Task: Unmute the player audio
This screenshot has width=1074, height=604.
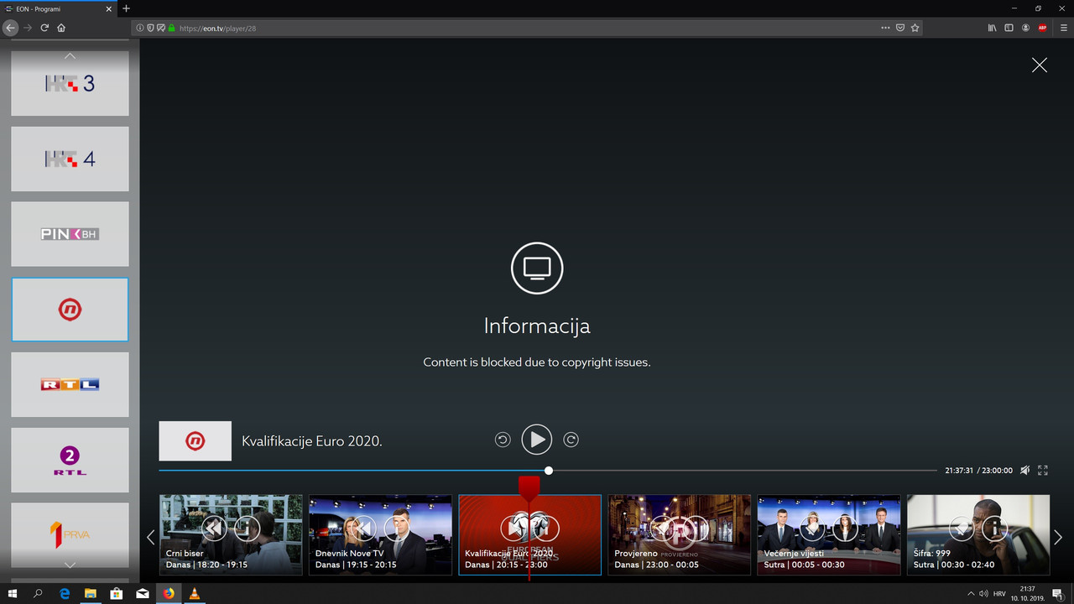Action: click(1025, 471)
